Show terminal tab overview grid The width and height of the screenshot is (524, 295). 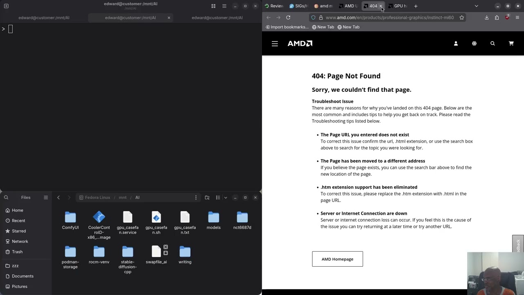coord(213,6)
